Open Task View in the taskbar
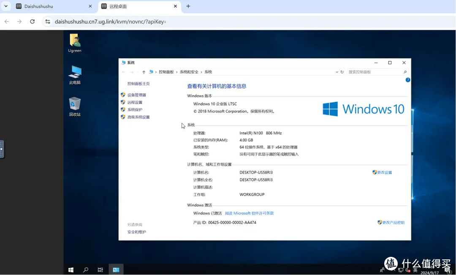This screenshot has width=456, height=275. click(x=100, y=269)
